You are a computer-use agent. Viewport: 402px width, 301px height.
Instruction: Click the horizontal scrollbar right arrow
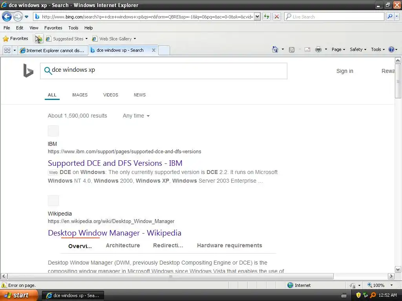[x=391, y=276]
